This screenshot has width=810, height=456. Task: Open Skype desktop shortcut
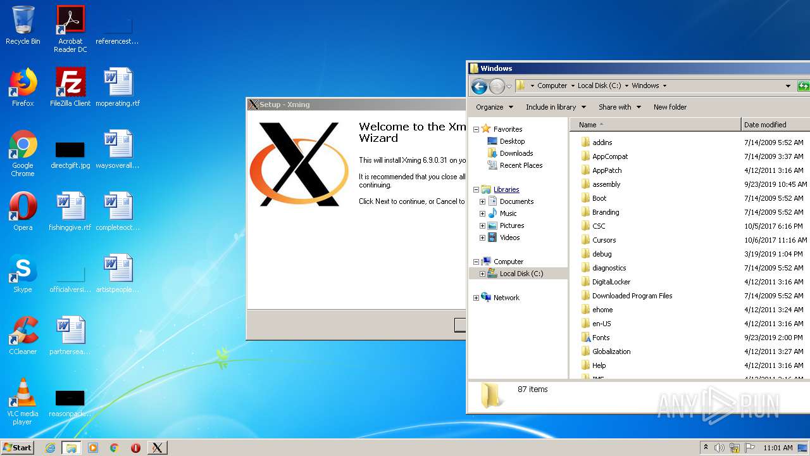click(x=23, y=274)
